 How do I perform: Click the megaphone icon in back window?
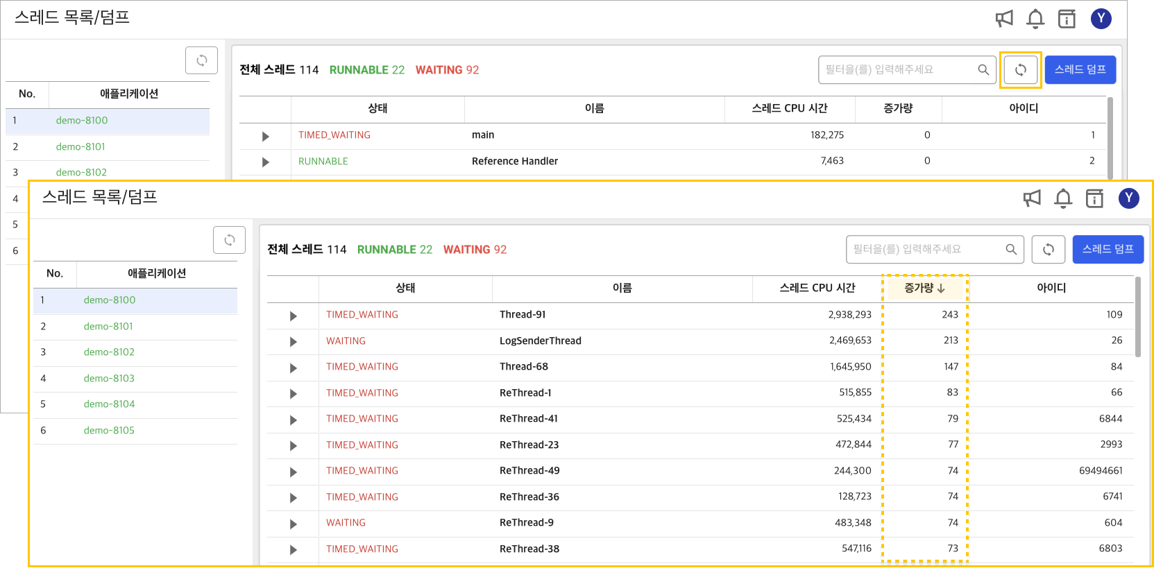(x=1004, y=19)
